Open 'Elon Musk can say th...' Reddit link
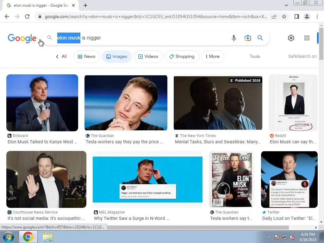The width and height of the screenshot is (324, 243). pos(293,142)
